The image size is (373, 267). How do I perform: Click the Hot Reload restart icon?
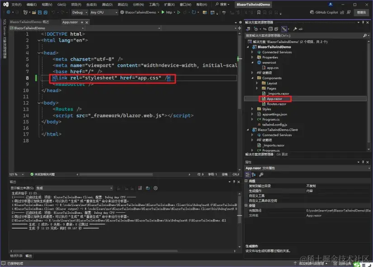194,12
